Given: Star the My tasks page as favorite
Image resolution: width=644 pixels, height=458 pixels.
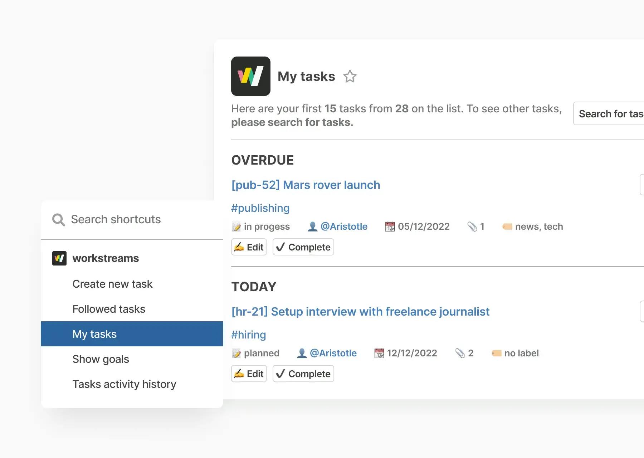Looking at the screenshot, I should [350, 77].
